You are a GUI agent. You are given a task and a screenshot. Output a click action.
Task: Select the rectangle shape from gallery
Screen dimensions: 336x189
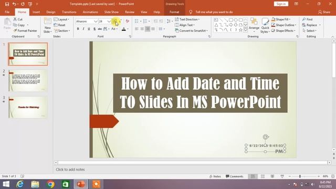pos(231,20)
